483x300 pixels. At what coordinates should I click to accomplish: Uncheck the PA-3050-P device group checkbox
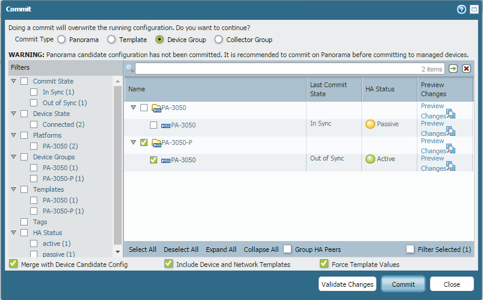[x=144, y=142]
